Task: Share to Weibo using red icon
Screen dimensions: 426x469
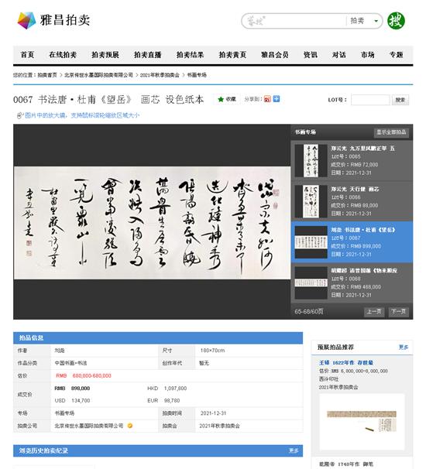Action: (267, 99)
